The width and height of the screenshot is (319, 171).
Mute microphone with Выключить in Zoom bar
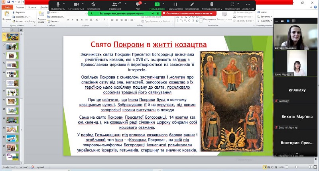coord(58,6)
